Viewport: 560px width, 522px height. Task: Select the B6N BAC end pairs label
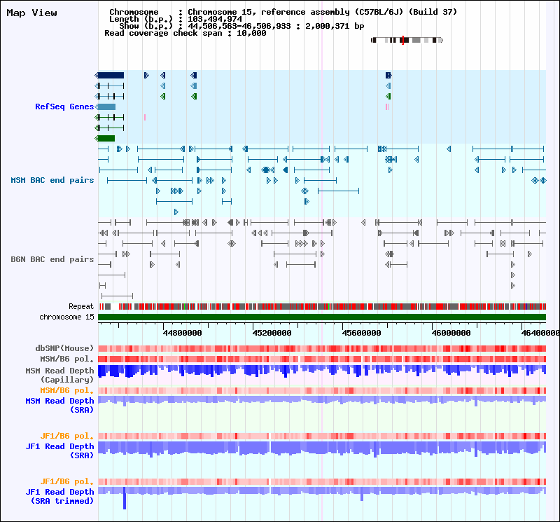click(x=52, y=259)
